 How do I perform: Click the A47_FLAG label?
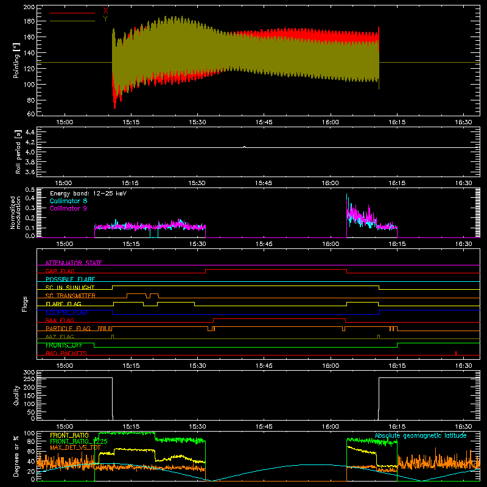click(60, 337)
